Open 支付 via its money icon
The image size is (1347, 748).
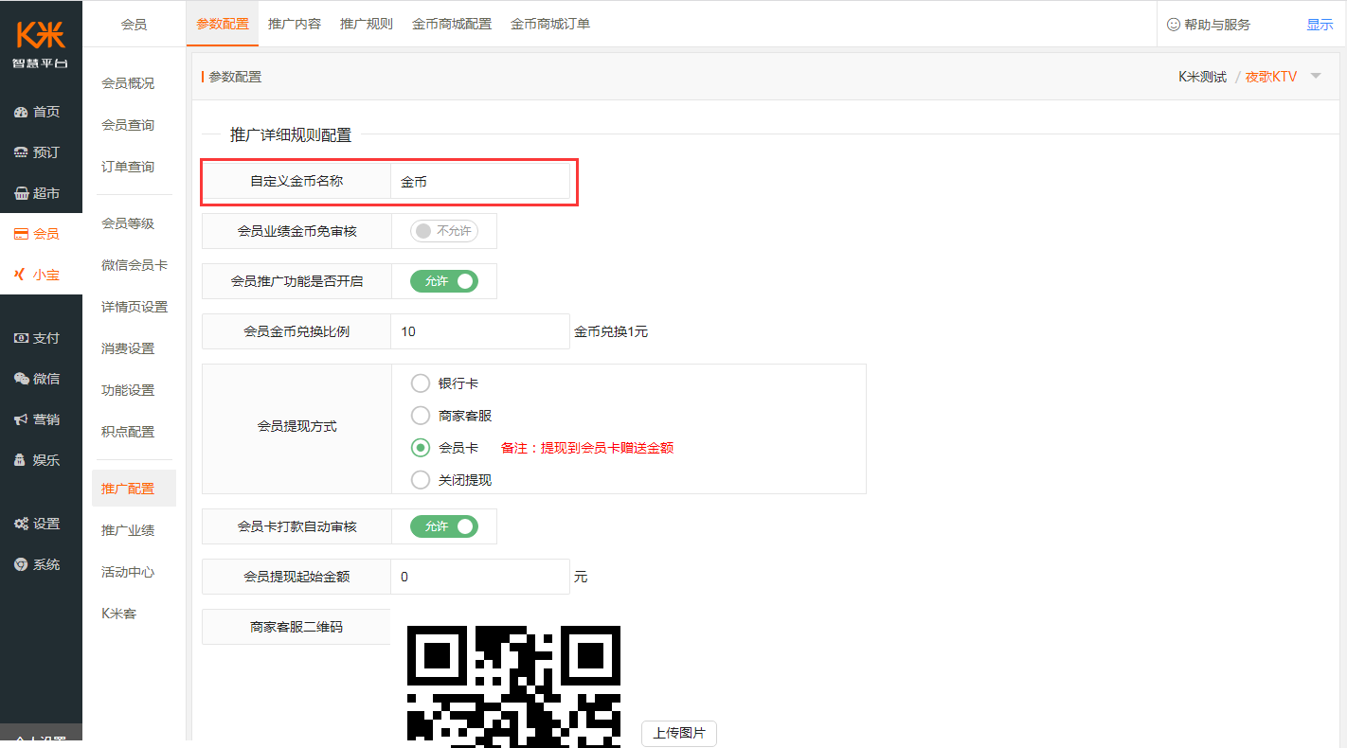[x=21, y=338]
